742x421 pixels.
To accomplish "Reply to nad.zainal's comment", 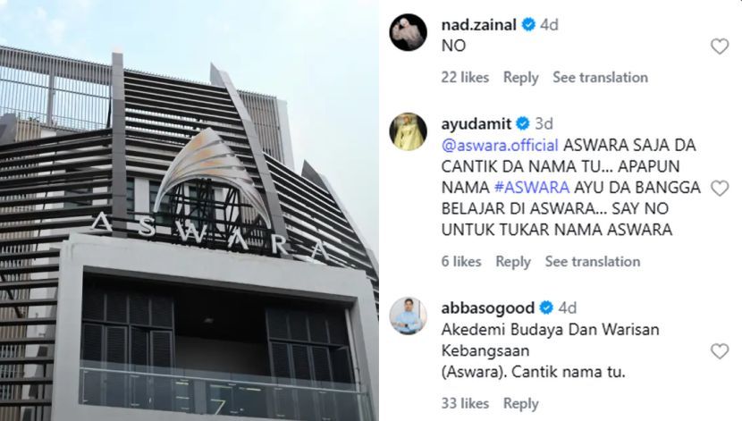I will click(520, 77).
